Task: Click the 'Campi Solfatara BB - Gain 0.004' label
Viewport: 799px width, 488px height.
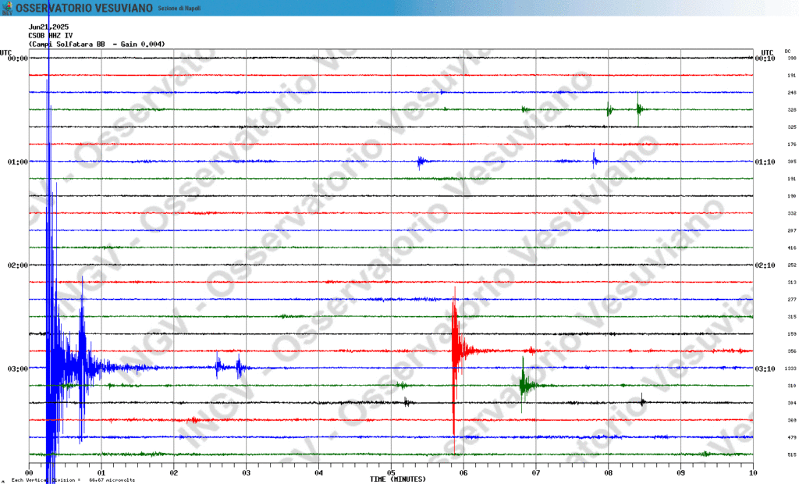Action: (97, 45)
